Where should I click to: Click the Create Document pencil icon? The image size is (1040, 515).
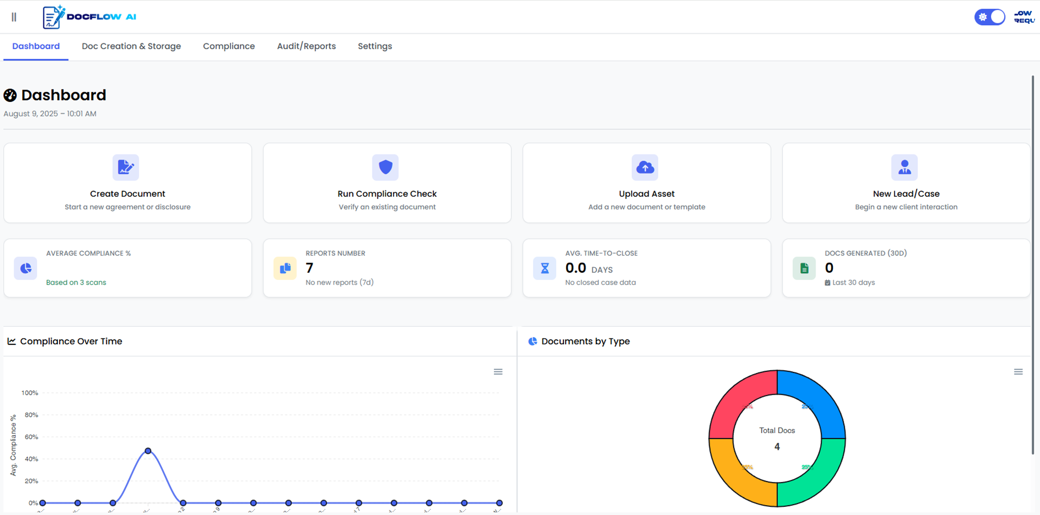coord(126,167)
